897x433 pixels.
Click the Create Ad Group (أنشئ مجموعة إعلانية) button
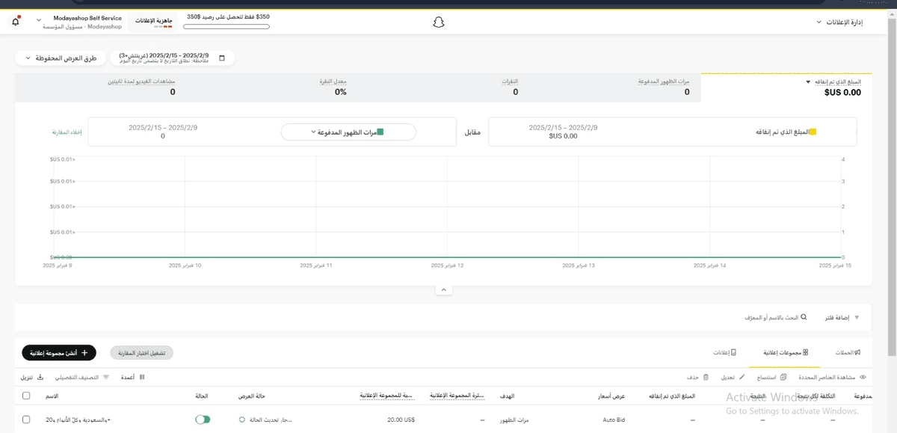tap(58, 352)
